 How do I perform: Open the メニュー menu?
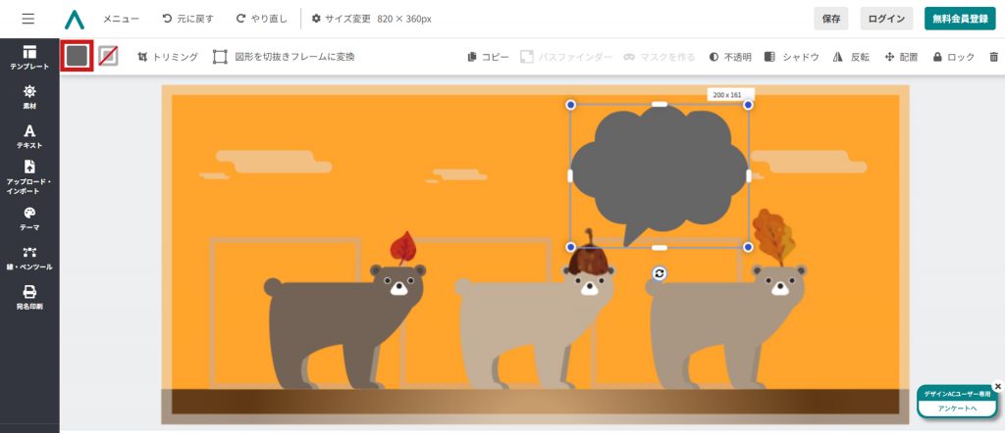[121, 19]
